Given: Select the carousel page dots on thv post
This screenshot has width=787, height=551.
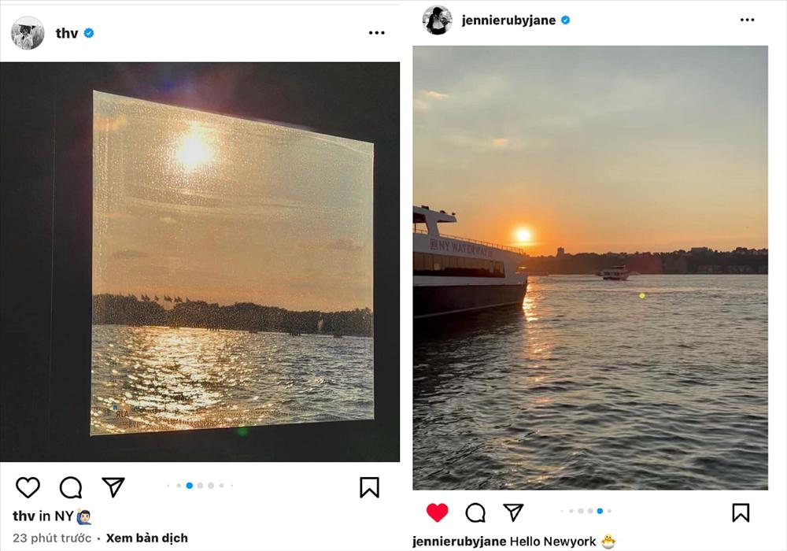Looking at the screenshot, I should [200, 486].
